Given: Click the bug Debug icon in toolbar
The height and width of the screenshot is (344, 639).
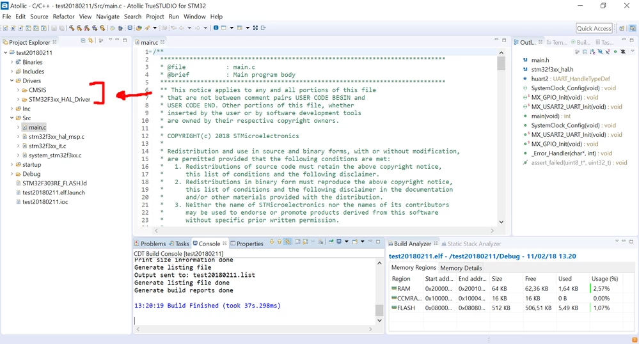Looking at the screenshot, I should pos(121,27).
